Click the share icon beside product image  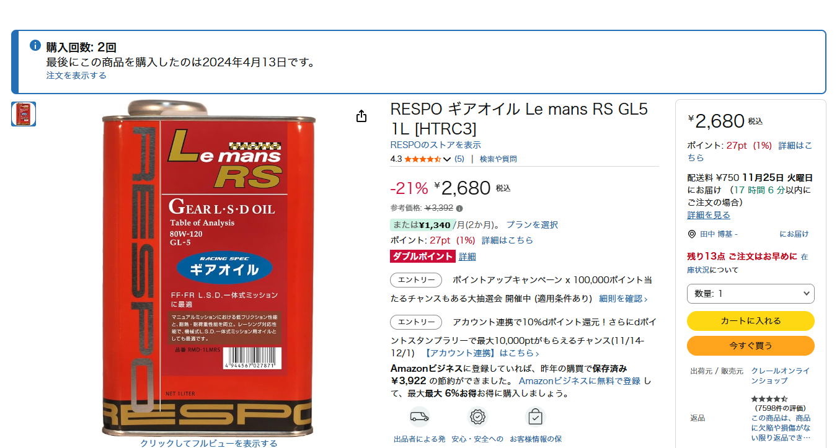(361, 116)
